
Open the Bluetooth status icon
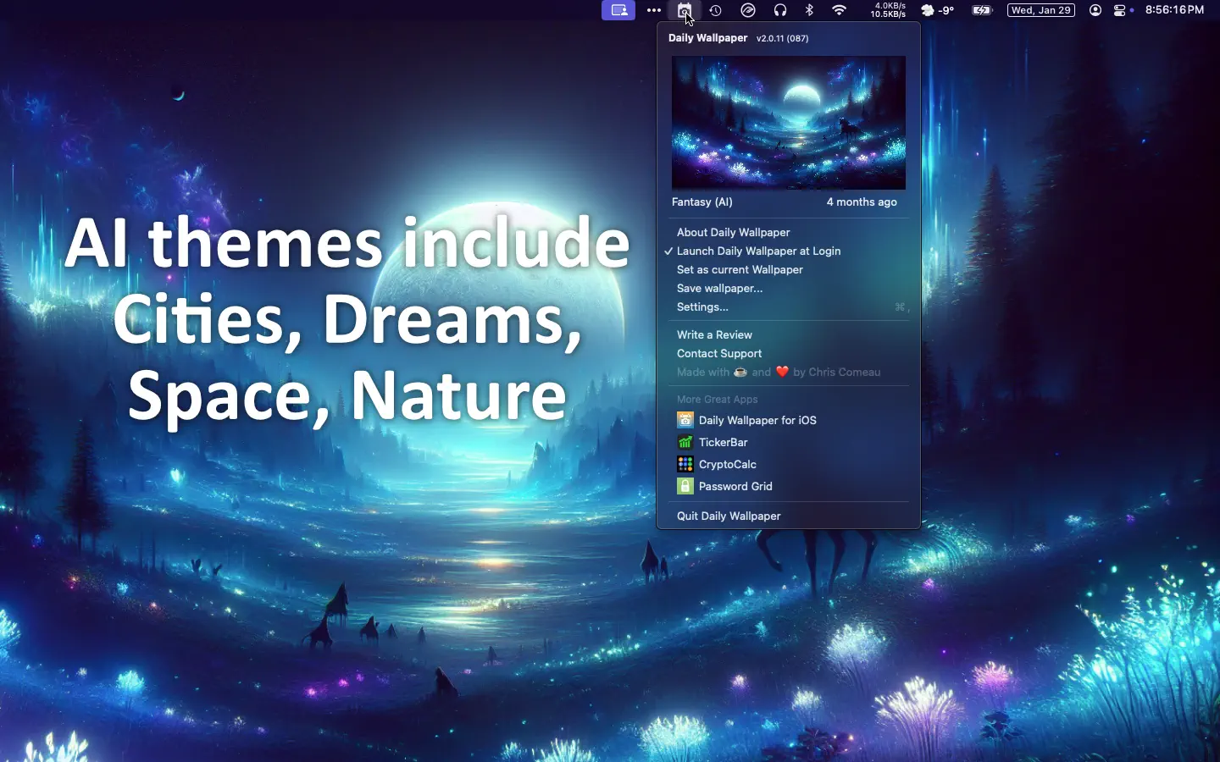click(809, 10)
